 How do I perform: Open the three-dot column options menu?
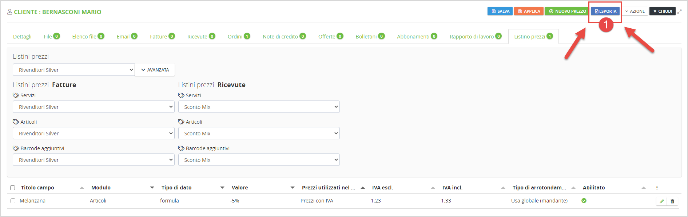657,188
